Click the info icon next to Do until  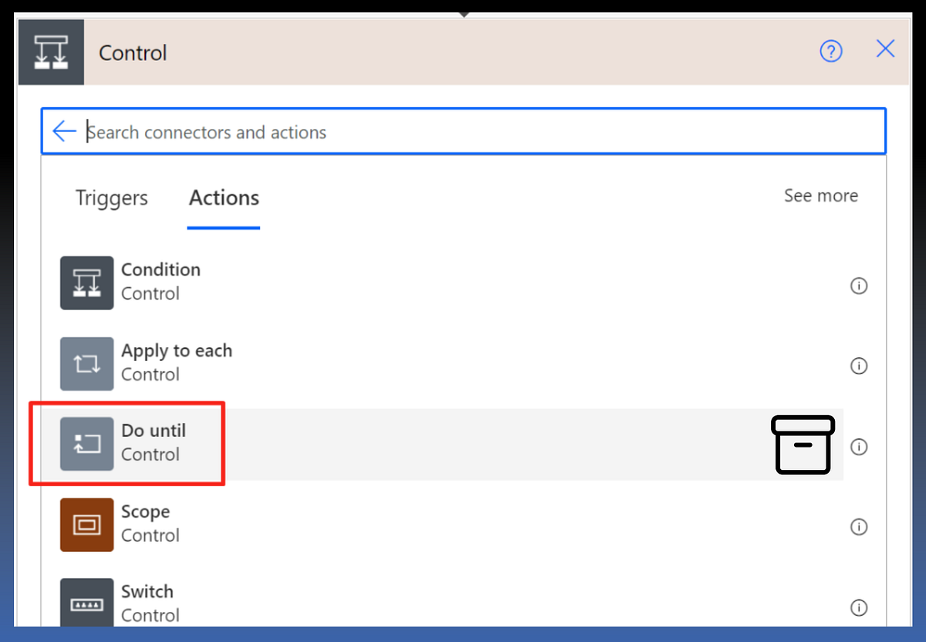pos(859,446)
